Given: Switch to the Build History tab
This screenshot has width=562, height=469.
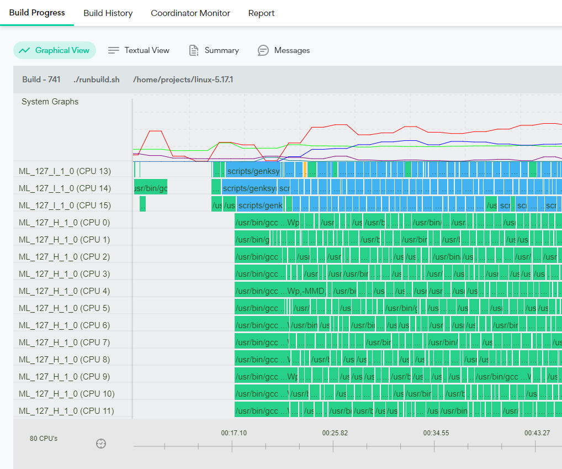Looking at the screenshot, I should click(x=108, y=13).
